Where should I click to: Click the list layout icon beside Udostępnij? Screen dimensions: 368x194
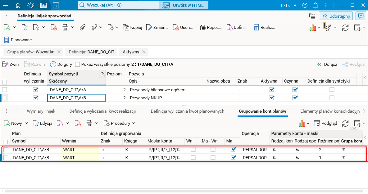[x=312, y=16]
